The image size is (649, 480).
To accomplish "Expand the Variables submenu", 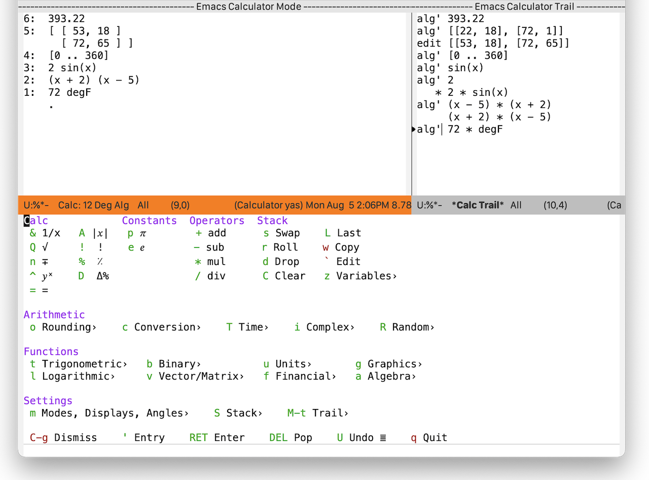I will coord(360,276).
